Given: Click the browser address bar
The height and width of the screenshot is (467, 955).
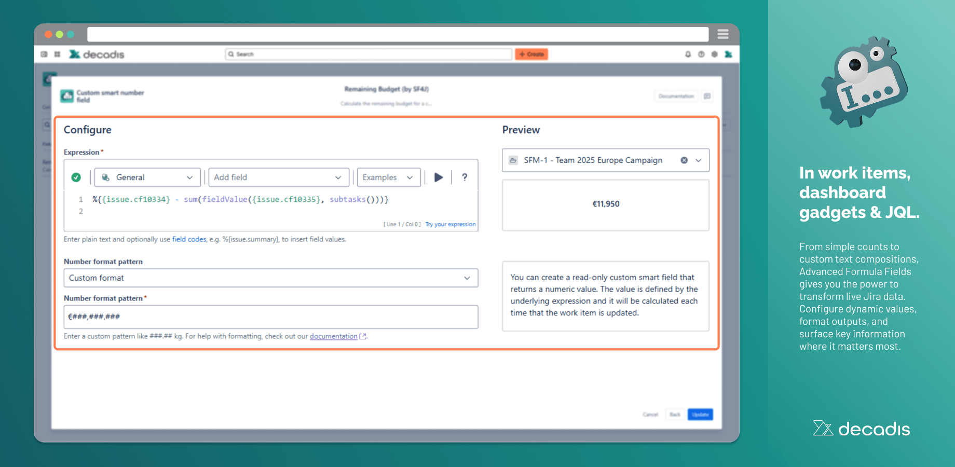Looking at the screenshot, I should click(398, 34).
